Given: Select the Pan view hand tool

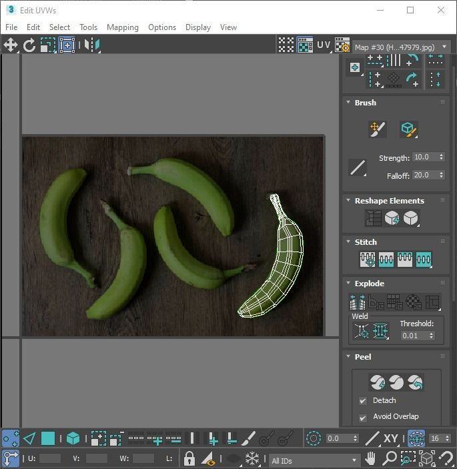Looking at the screenshot, I should click(x=370, y=458).
